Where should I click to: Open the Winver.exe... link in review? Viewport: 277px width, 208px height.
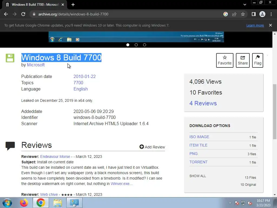pyautogui.click(x=121, y=184)
